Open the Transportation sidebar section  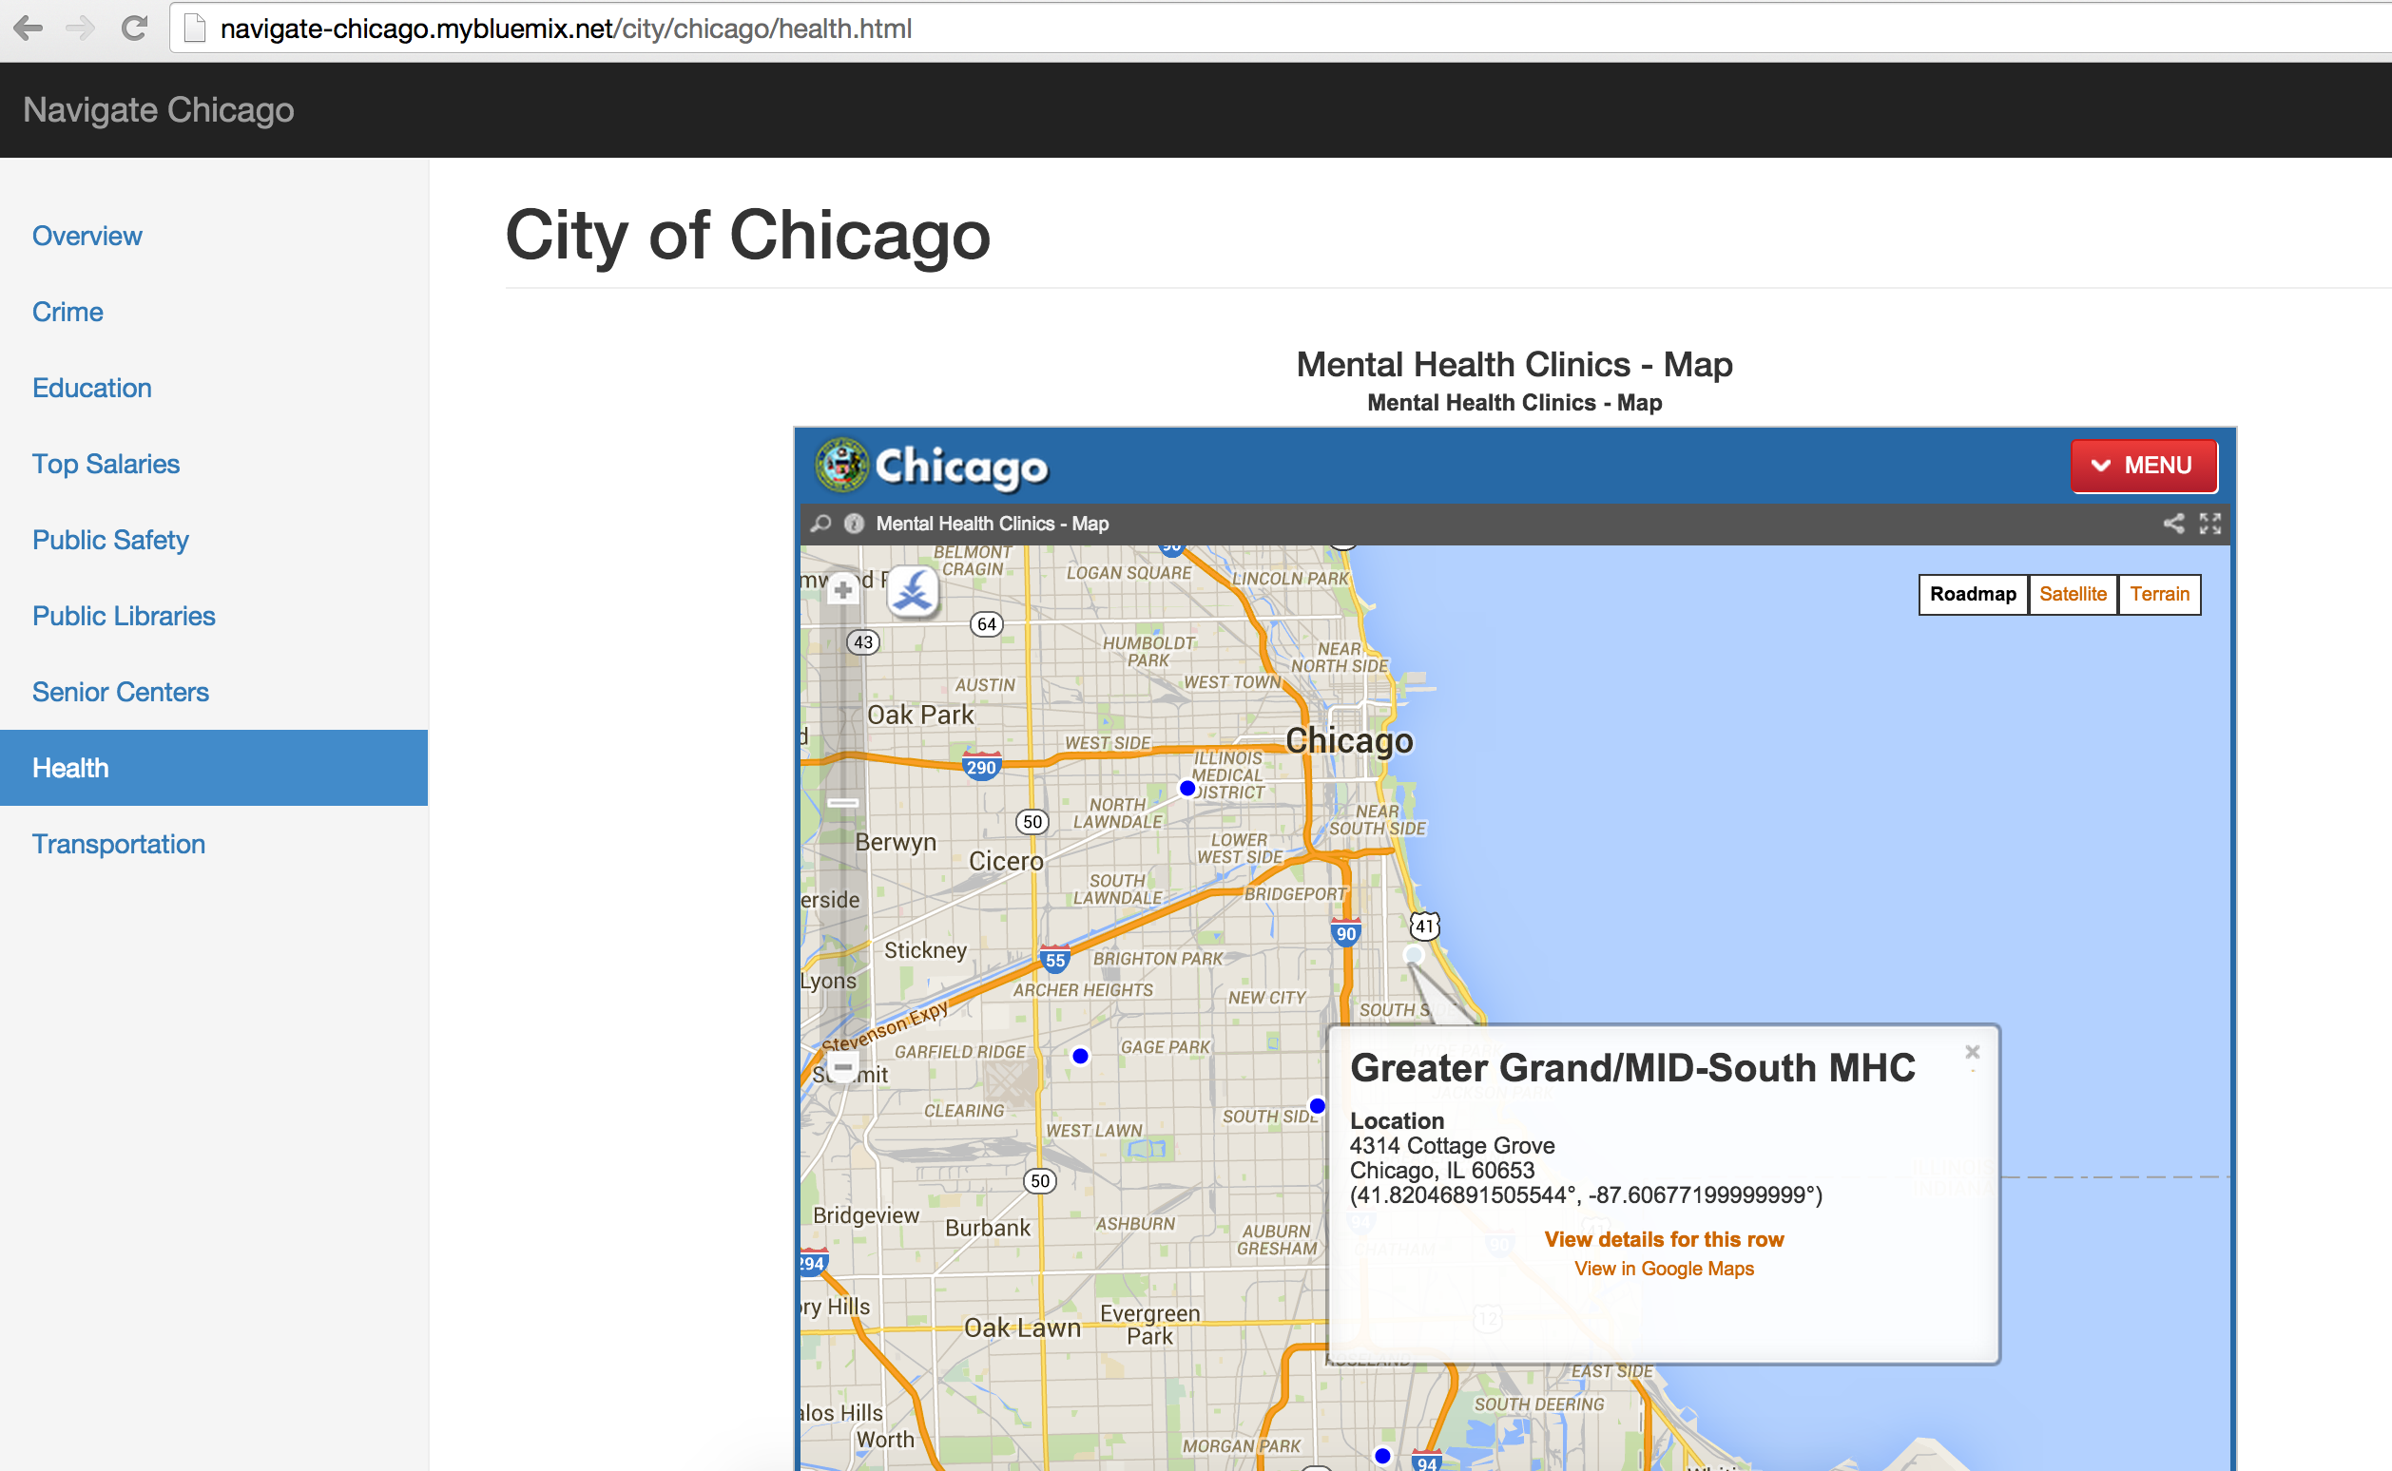(x=119, y=844)
